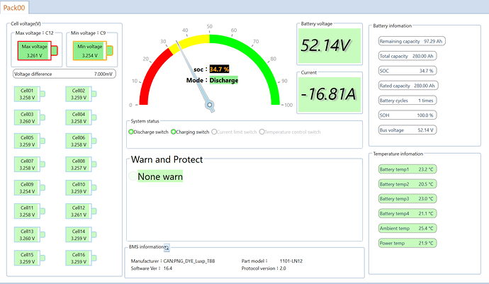Click the 52.14V battery voltage display
Viewport: 489px width, 284px height.
(x=330, y=46)
